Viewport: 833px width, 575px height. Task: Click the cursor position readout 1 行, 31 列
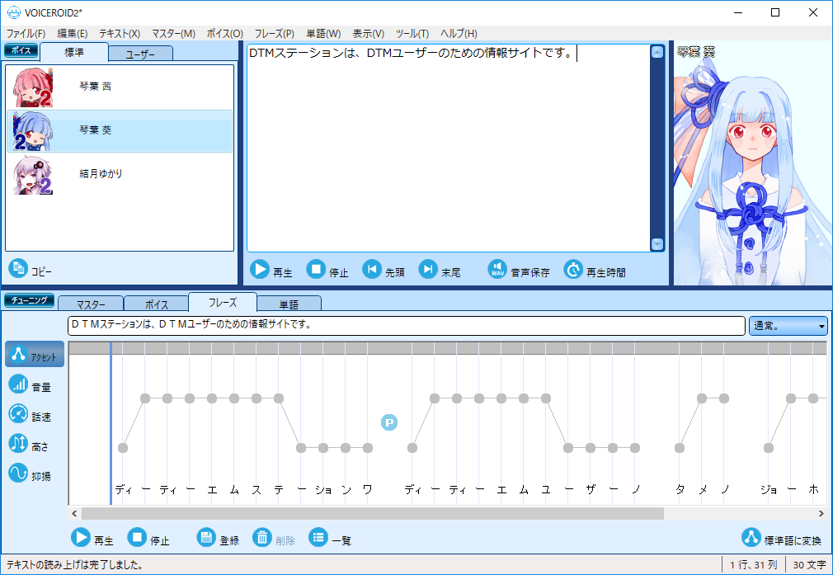pyautogui.click(x=753, y=565)
